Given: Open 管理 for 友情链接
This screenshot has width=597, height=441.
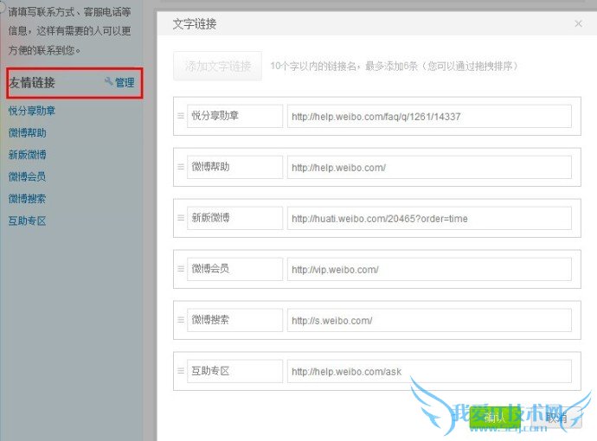Looking at the screenshot, I should [120, 82].
